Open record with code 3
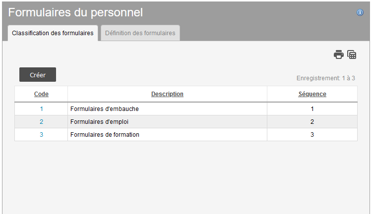The height and width of the screenshot is (214, 372). (41, 135)
